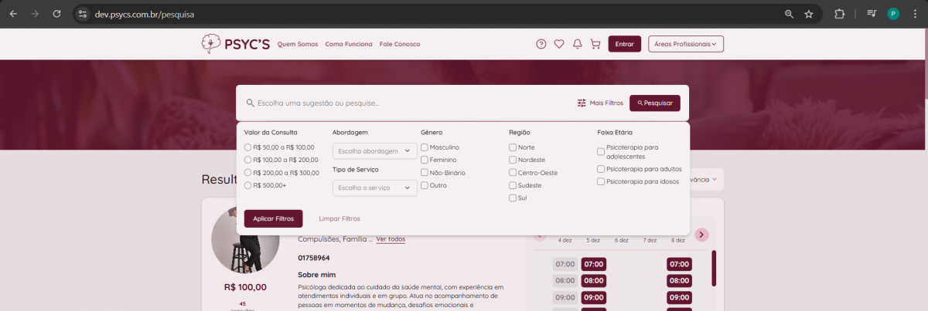
Task: Open notifications bell icon
Action: 577,44
